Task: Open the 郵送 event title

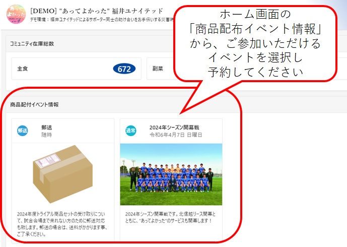Action: click(x=47, y=128)
